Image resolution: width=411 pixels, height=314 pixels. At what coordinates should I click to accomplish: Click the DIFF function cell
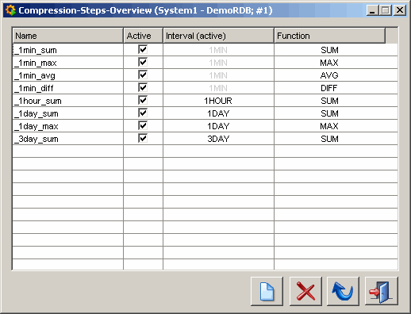329,88
